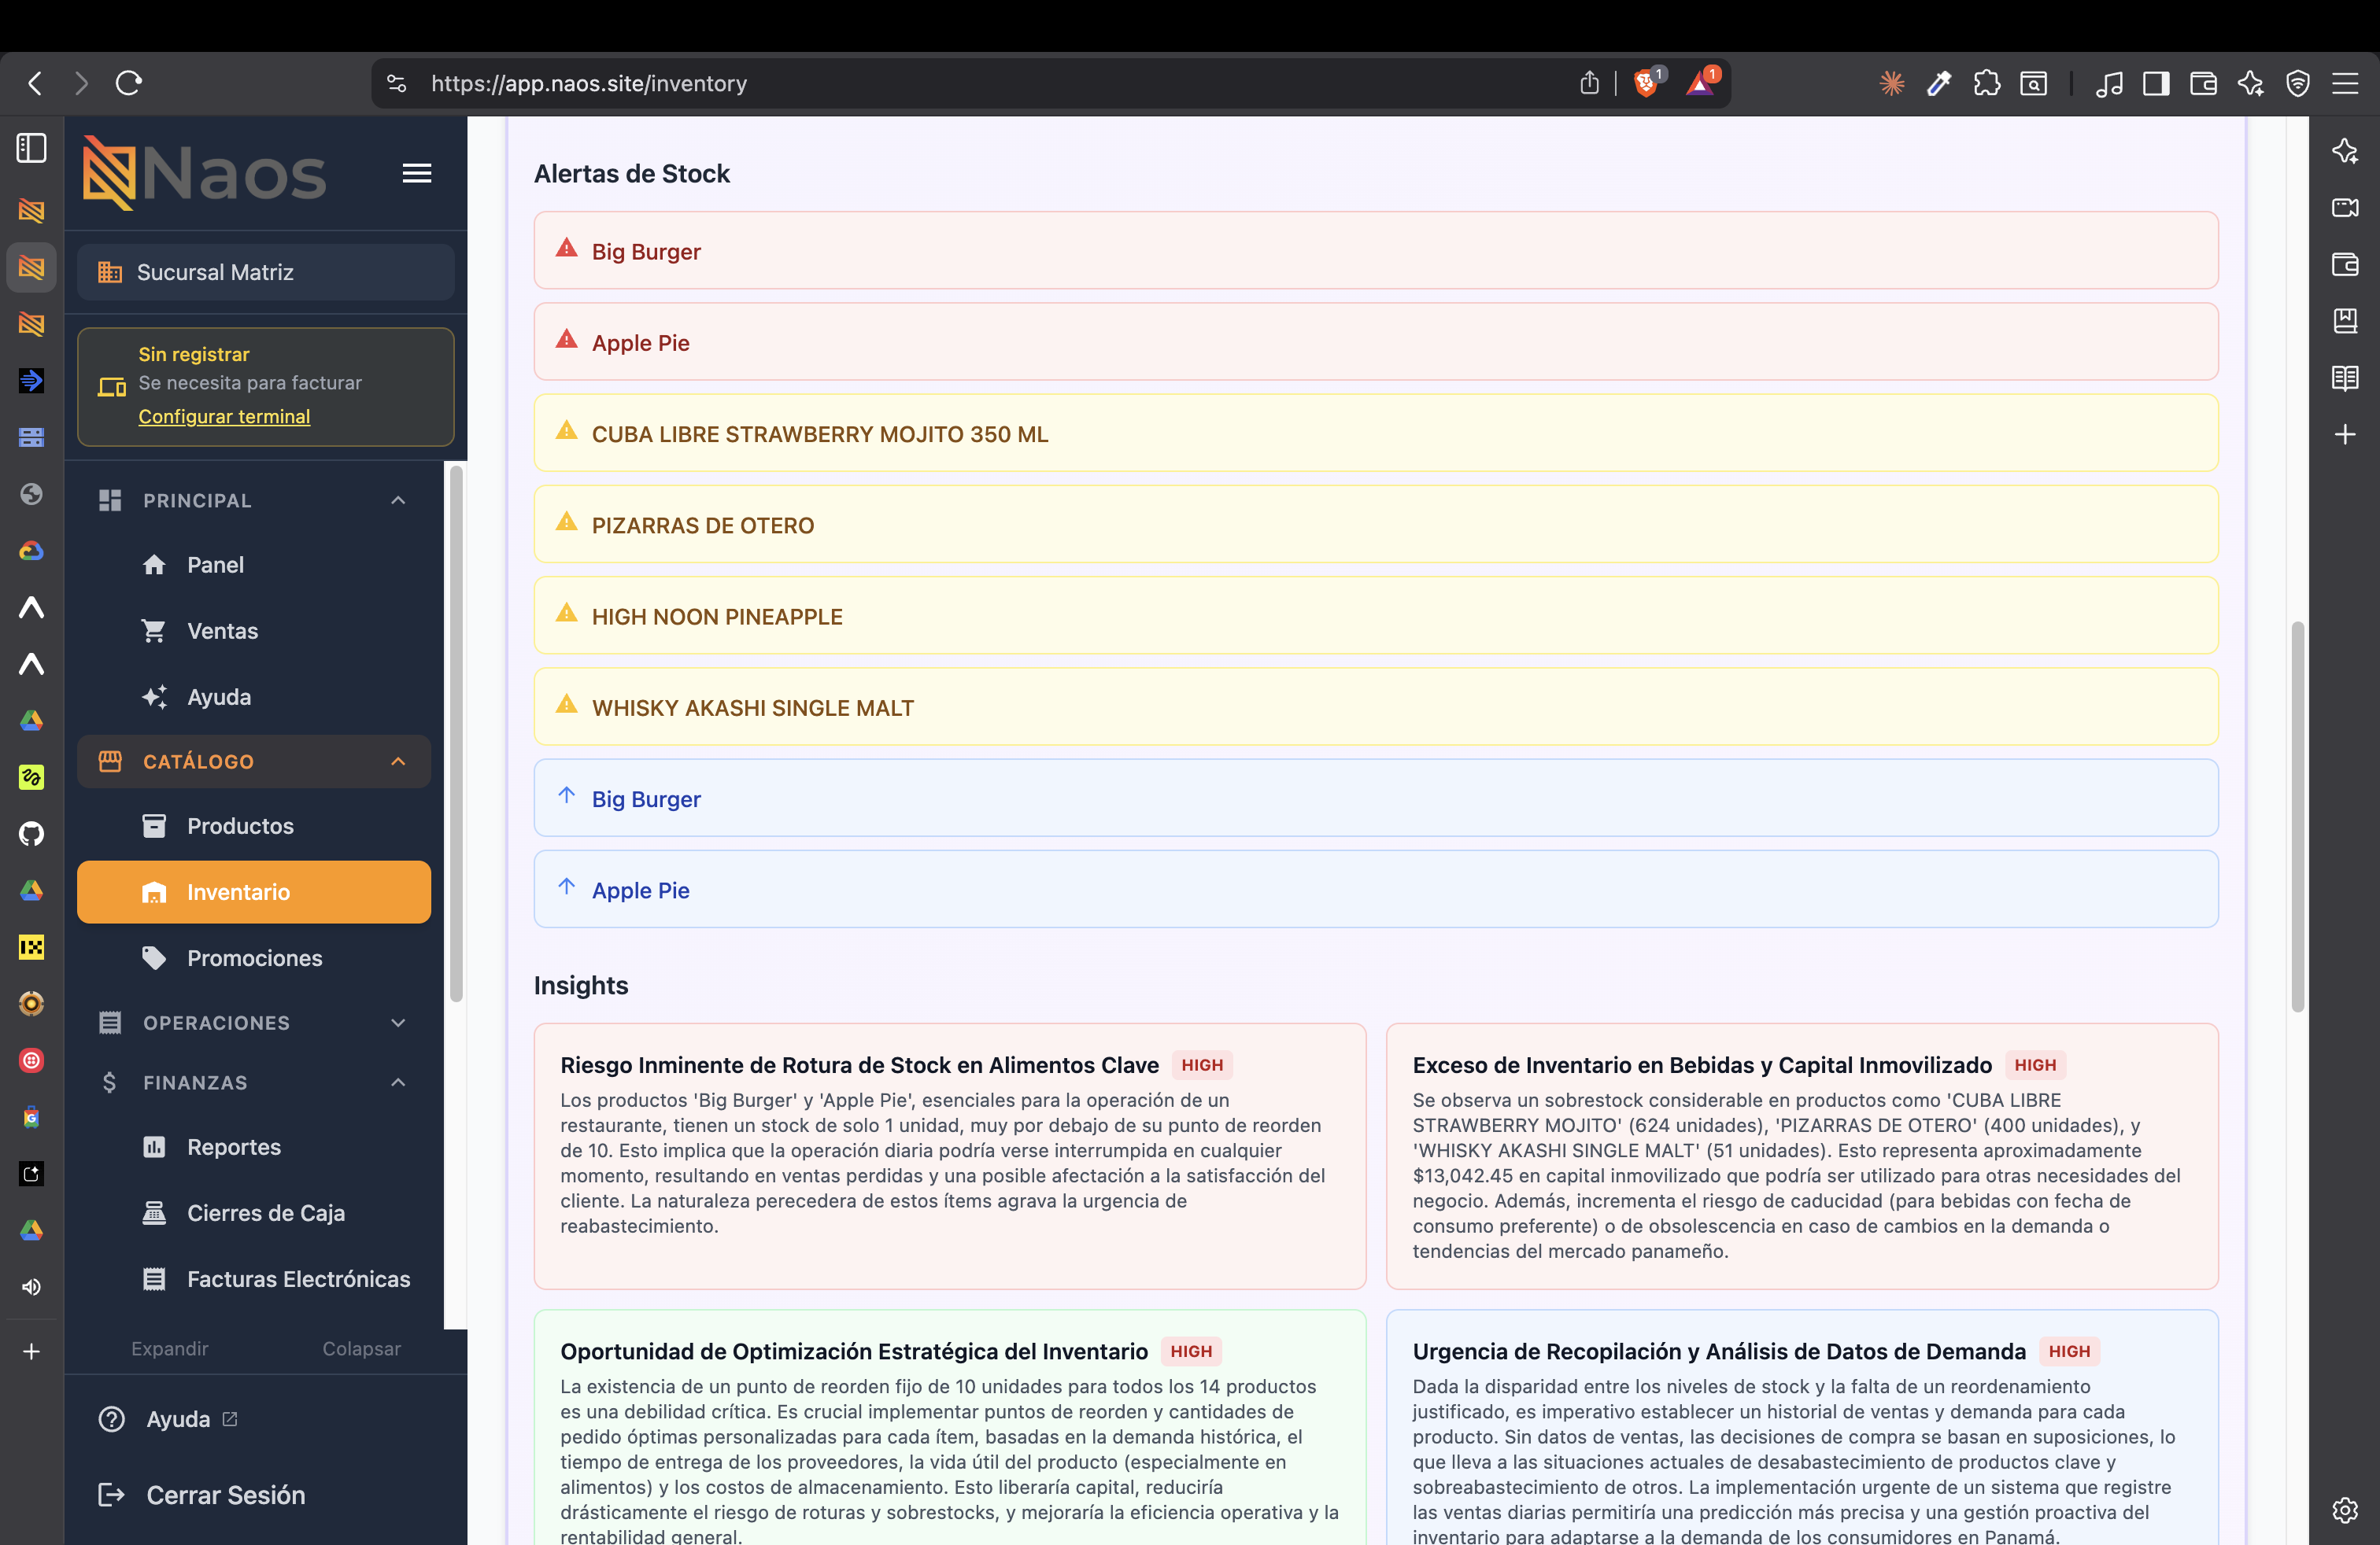Open Brave VPN shield icon
Viewport: 2380px width, 1545px height.
[2298, 83]
